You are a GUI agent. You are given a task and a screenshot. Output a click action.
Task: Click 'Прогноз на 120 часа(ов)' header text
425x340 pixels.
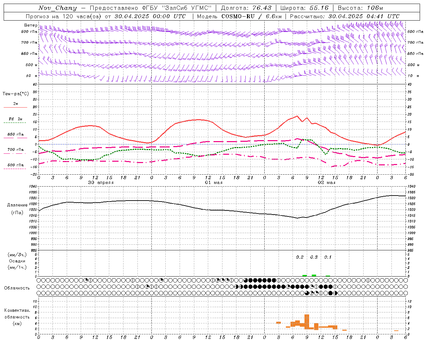(64, 16)
